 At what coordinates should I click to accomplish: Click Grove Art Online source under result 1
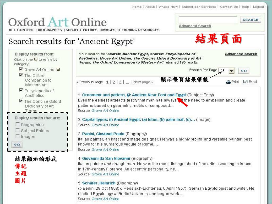(x=105, y=111)
